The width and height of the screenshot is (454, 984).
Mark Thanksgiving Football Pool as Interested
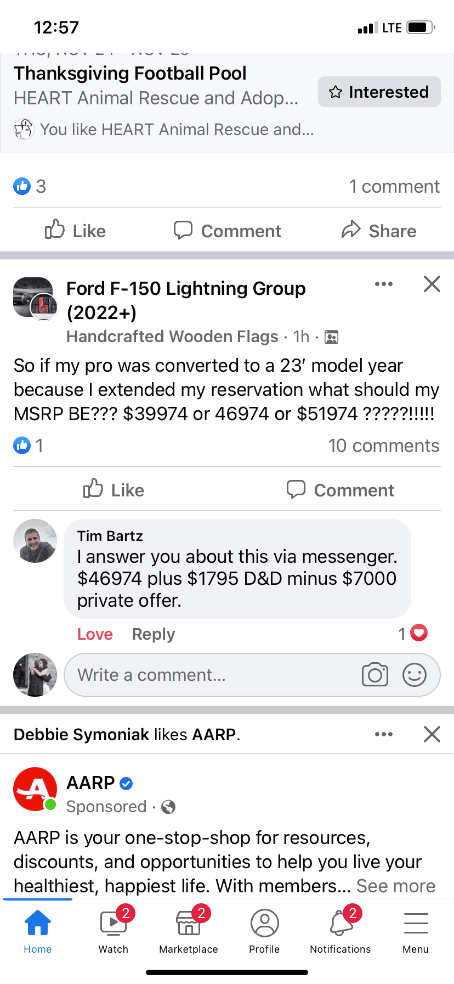click(379, 92)
